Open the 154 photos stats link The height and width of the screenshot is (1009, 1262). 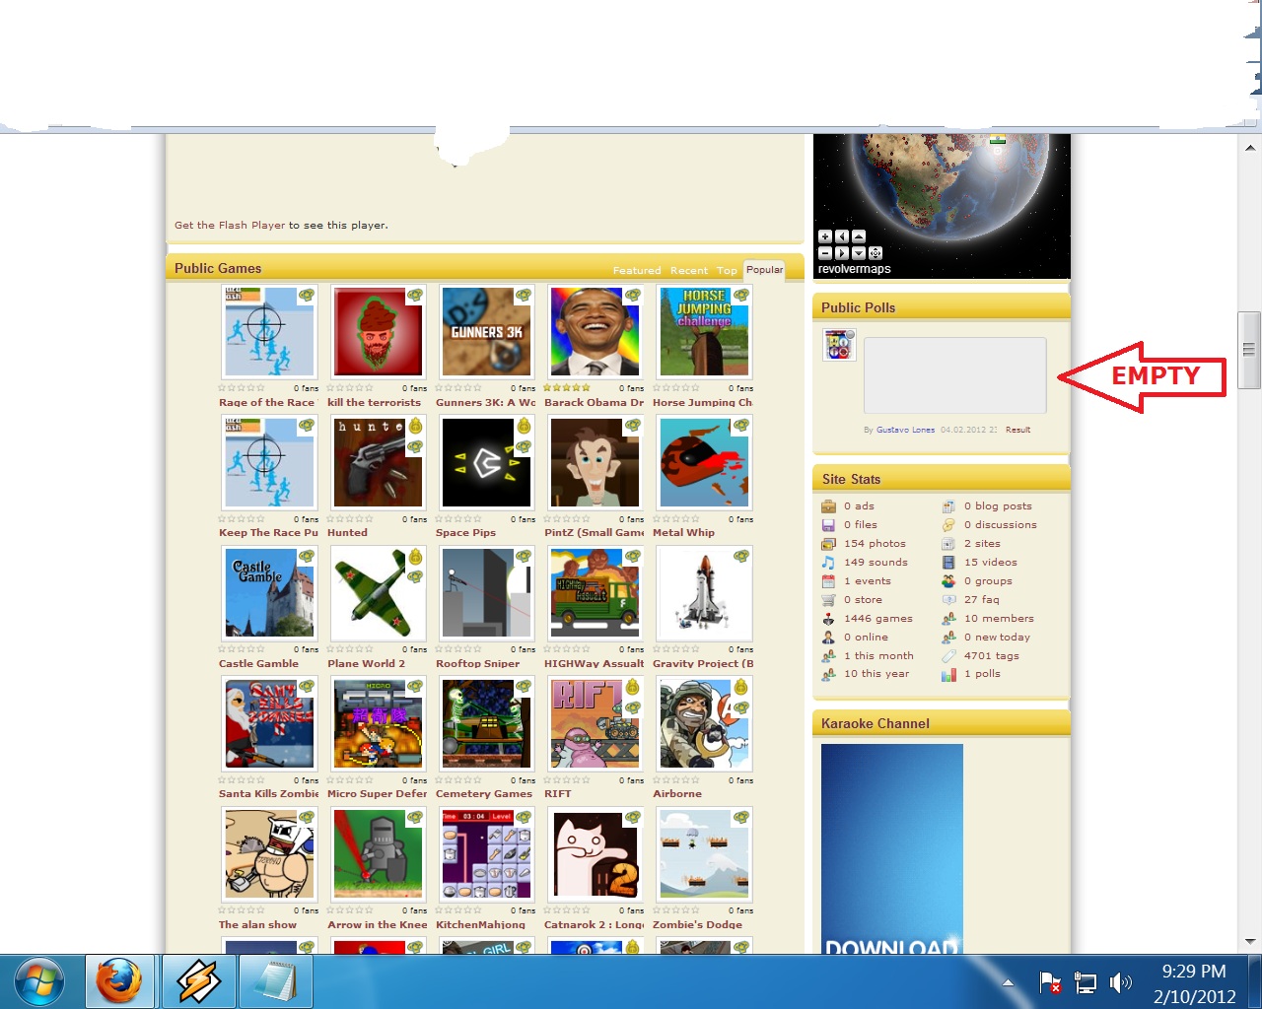(x=875, y=544)
